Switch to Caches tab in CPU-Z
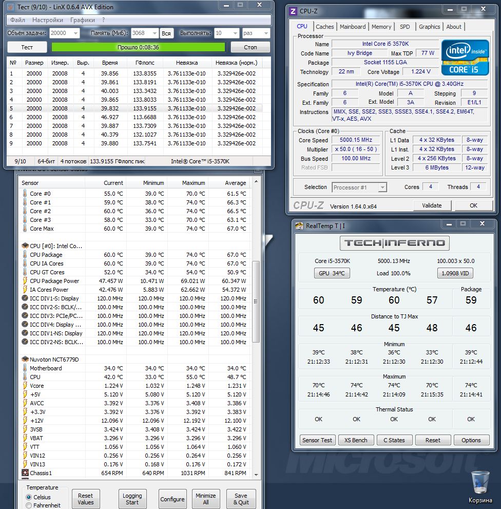This screenshot has height=509, width=501. tap(325, 27)
